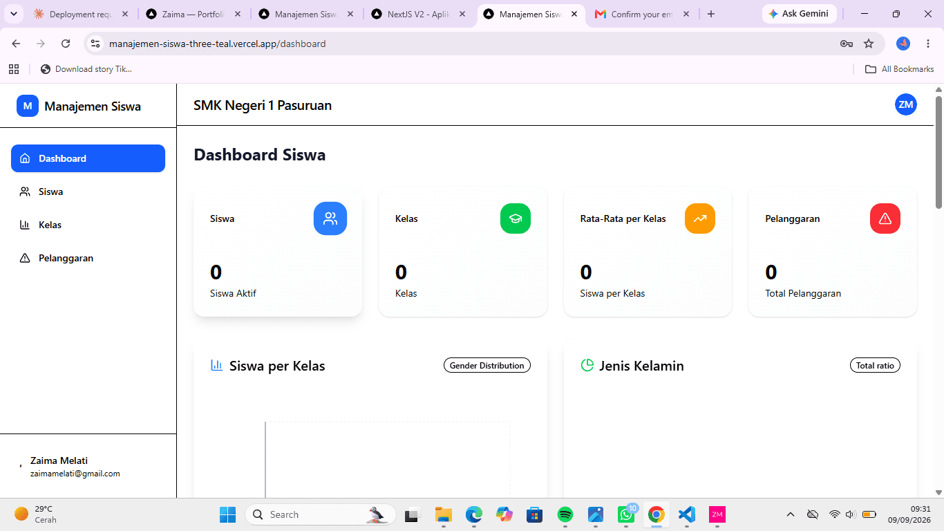Open the apps grid icon on the bookmarks bar
The height and width of the screenshot is (531, 944).
click(x=13, y=69)
